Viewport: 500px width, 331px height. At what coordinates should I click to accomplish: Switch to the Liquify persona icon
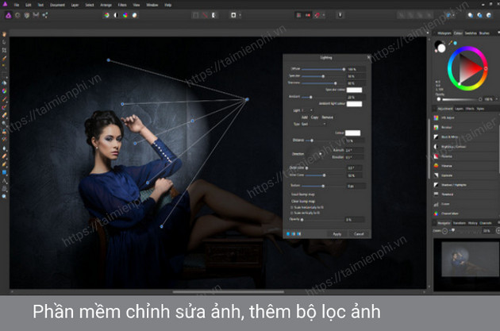(x=17, y=15)
